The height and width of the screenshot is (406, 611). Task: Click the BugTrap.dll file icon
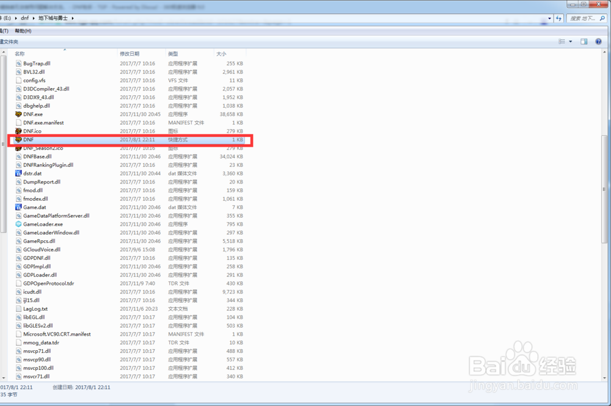click(18, 64)
